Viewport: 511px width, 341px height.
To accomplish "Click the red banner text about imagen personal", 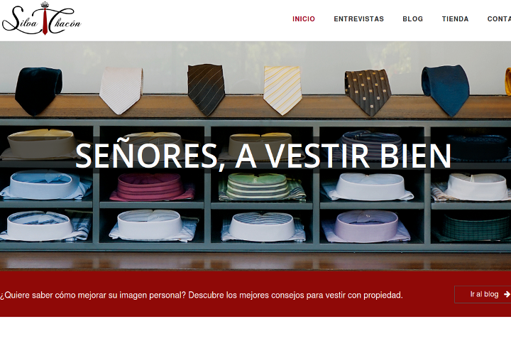I will coord(202,295).
